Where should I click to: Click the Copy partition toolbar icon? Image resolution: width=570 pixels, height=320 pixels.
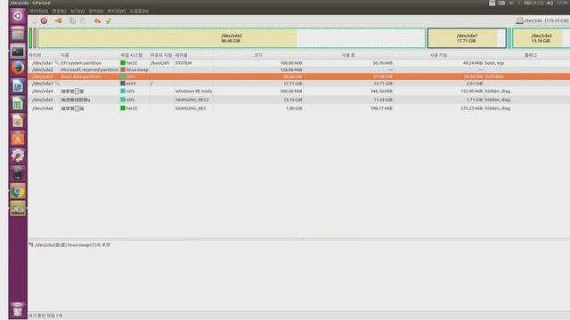pyautogui.click(x=72, y=20)
